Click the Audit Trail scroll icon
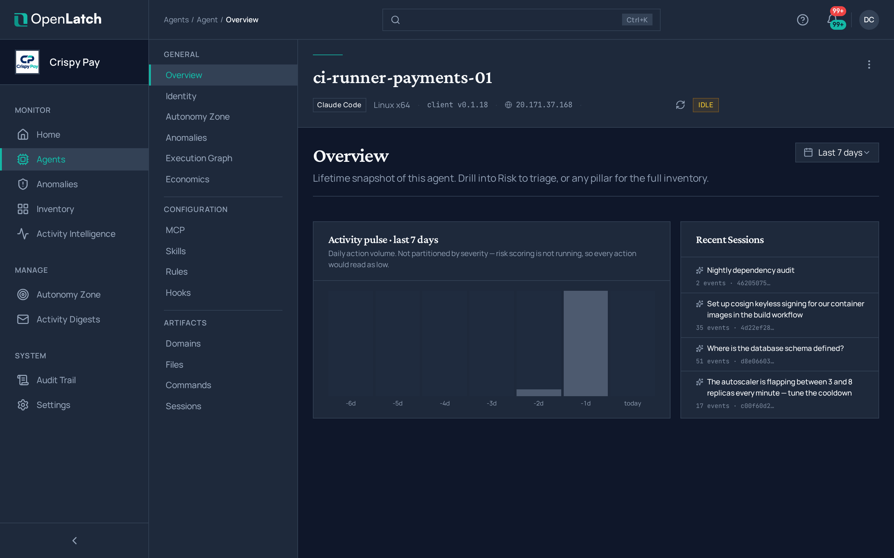Viewport: 894px width, 558px height. coord(23,380)
